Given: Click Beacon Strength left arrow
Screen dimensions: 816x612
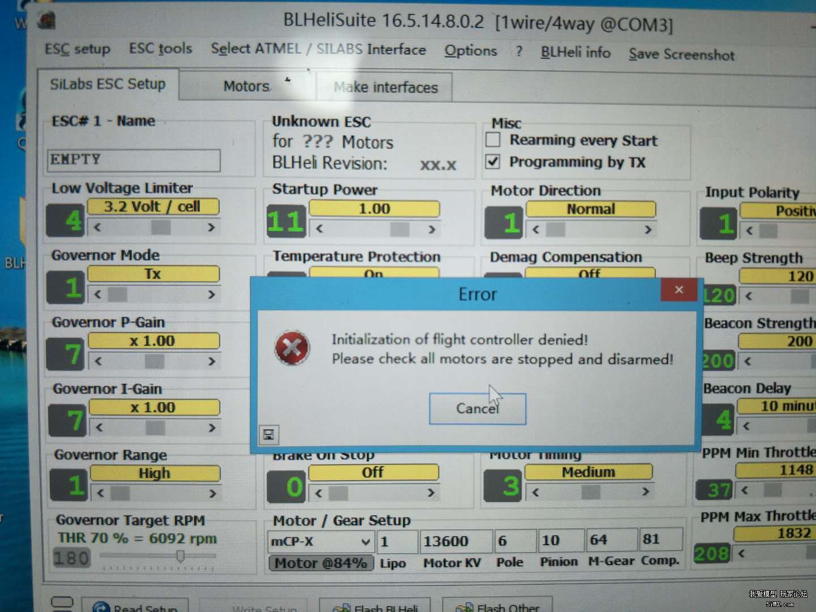Looking at the screenshot, I should point(747,360).
